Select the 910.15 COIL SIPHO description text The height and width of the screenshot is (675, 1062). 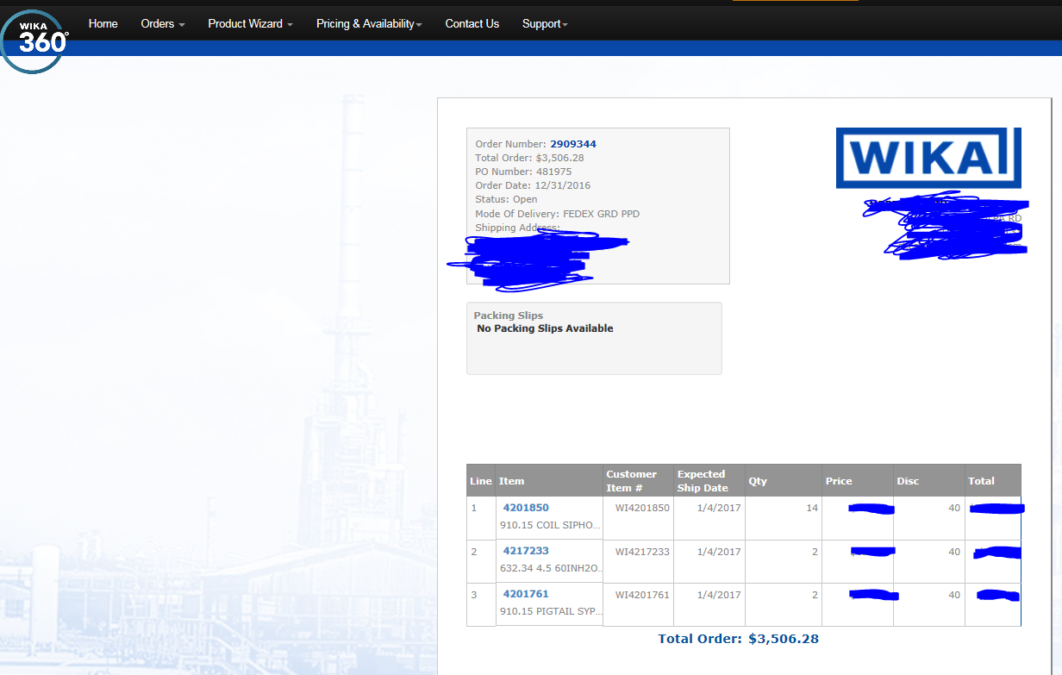point(551,525)
